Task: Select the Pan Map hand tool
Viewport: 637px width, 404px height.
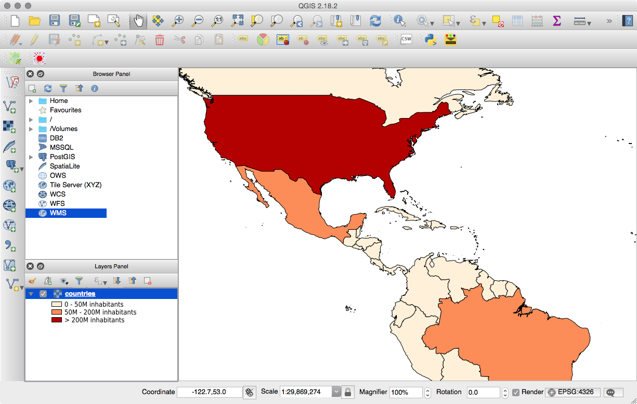Action: (x=138, y=21)
